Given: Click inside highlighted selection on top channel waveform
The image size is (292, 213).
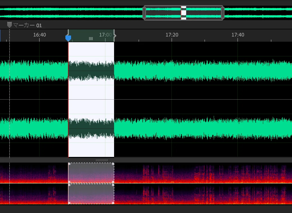Looking at the screenshot, I should (x=91, y=71).
